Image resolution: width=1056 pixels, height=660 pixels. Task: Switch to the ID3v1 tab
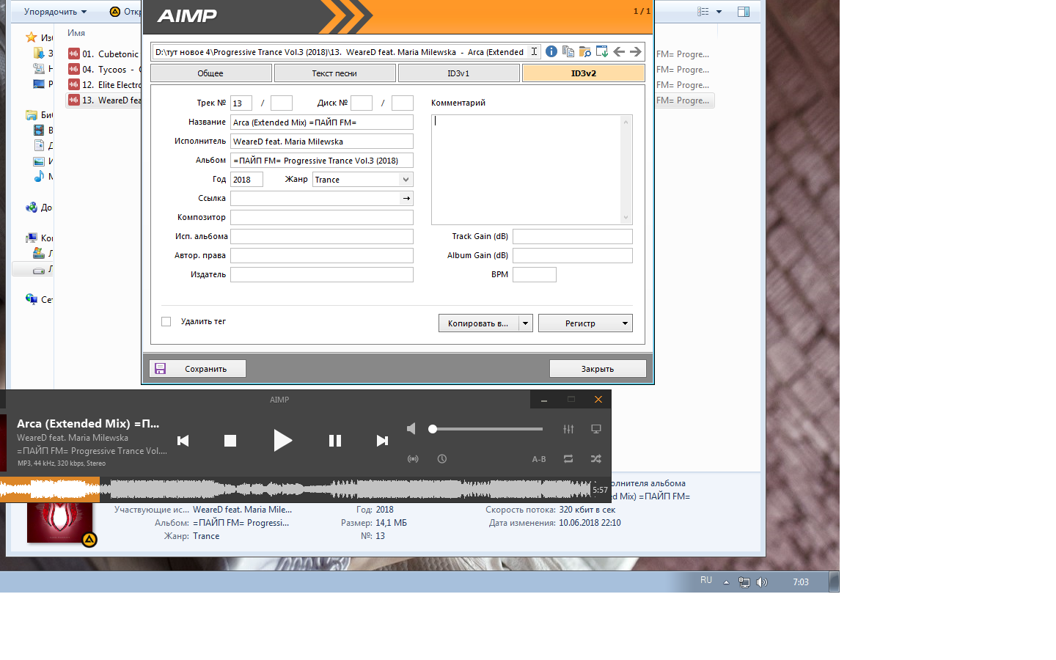pyautogui.click(x=458, y=73)
